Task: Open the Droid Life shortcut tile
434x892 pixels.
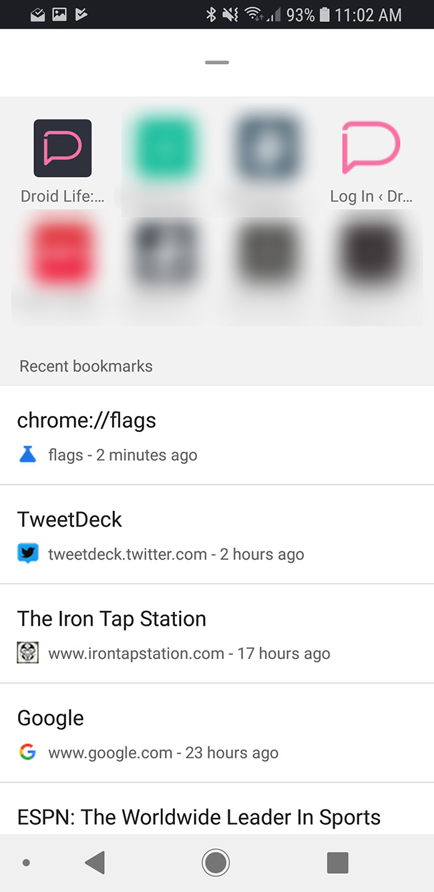Action: coord(63,148)
